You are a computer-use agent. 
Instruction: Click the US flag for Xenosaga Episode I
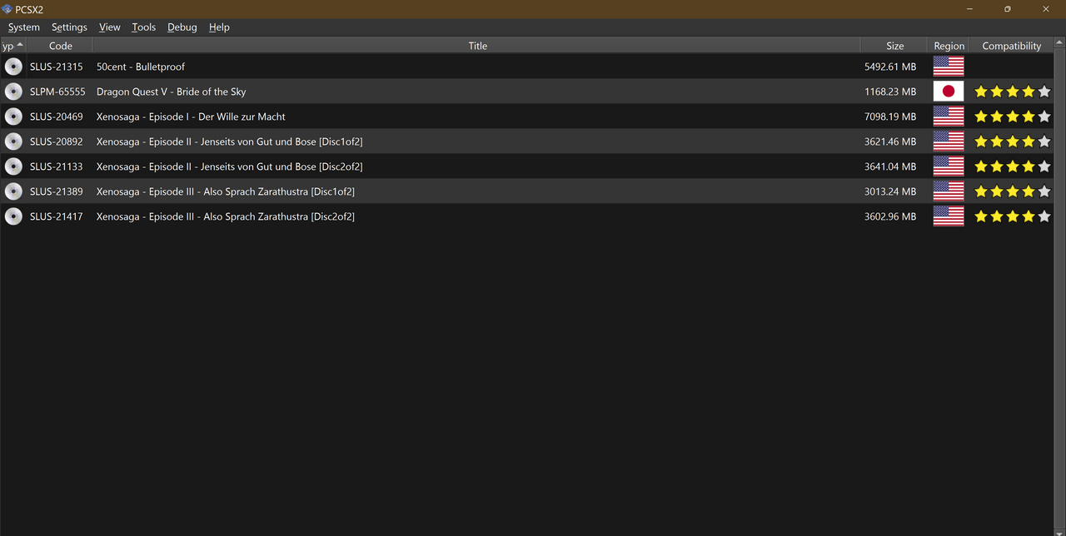tap(949, 117)
